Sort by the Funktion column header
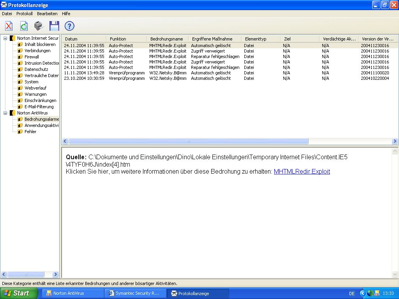The width and height of the screenshot is (399, 299). click(127, 39)
